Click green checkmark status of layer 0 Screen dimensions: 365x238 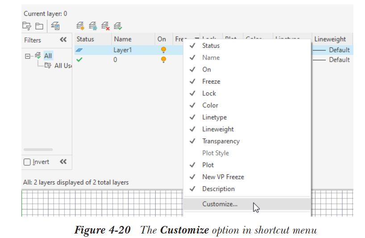[79, 60]
